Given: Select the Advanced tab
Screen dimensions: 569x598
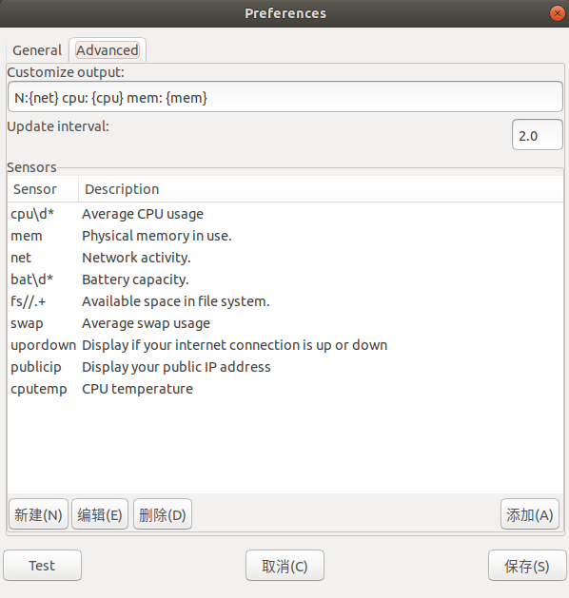Looking at the screenshot, I should pos(108,50).
